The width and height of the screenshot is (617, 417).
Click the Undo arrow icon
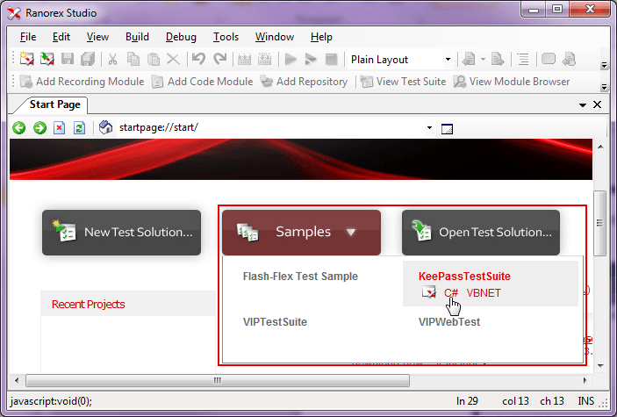tap(198, 59)
